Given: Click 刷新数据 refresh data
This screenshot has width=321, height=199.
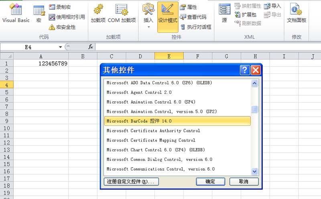Looking at the screenshot, I should [248, 23].
